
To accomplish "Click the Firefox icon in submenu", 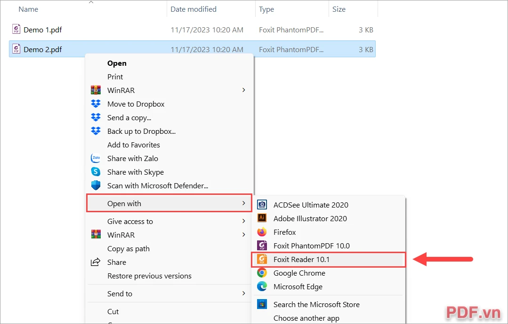I will (x=262, y=232).
